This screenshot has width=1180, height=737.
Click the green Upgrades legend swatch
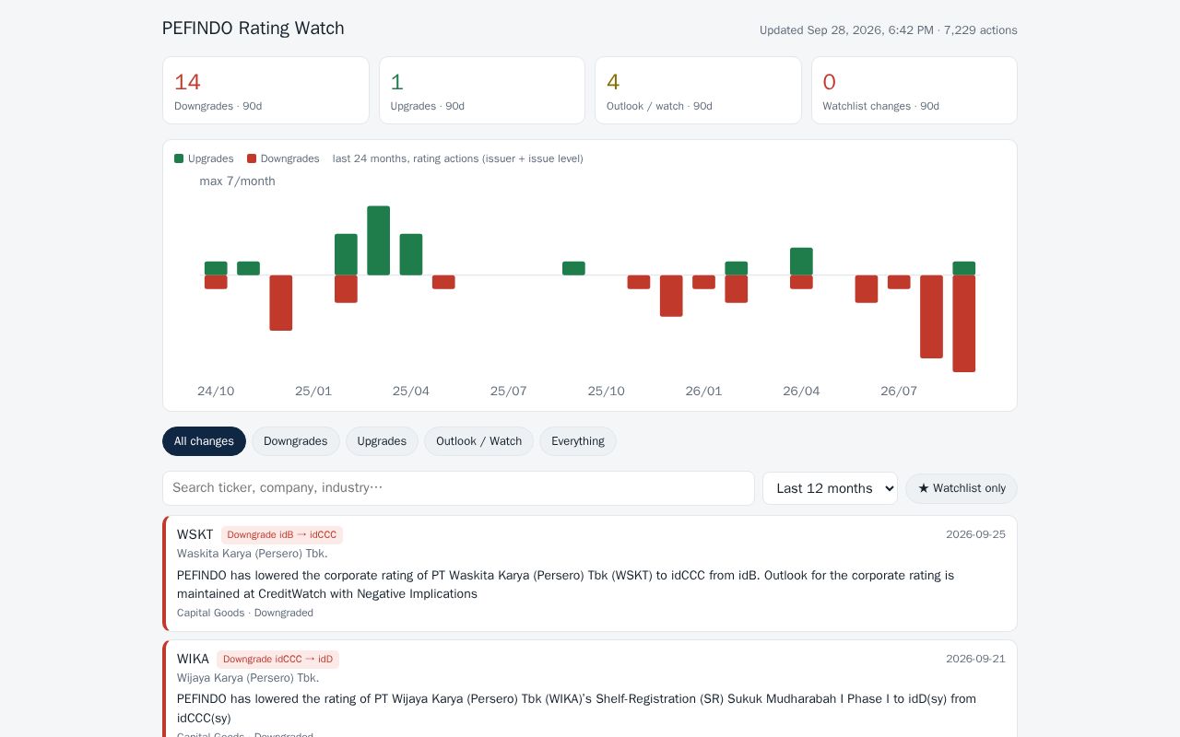(179, 158)
